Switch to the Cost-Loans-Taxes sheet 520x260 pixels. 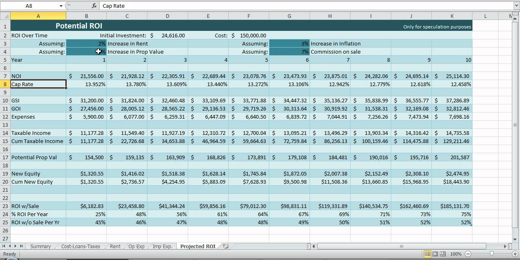80,246
